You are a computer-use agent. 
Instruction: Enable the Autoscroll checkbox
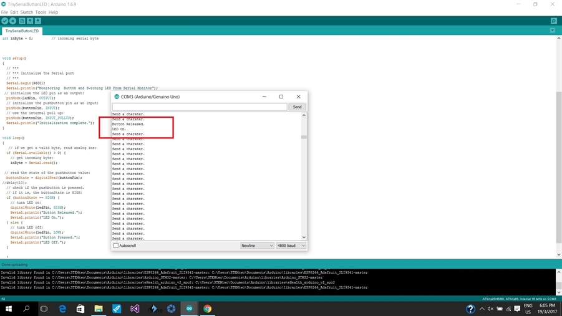tap(116, 246)
